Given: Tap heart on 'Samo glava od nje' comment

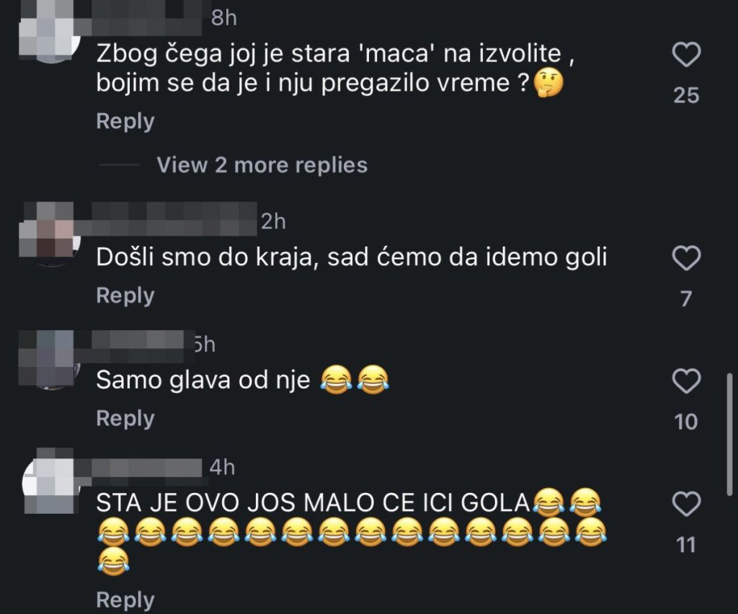Looking at the screenshot, I should tap(686, 381).
